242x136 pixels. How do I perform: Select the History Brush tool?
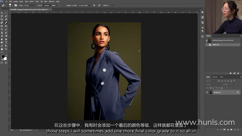[6, 33]
